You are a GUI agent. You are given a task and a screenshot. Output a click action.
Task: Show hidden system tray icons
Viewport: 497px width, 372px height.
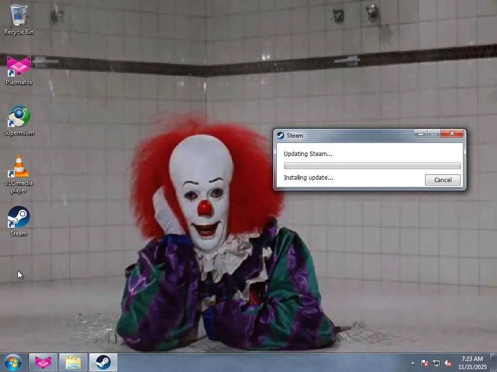click(413, 363)
